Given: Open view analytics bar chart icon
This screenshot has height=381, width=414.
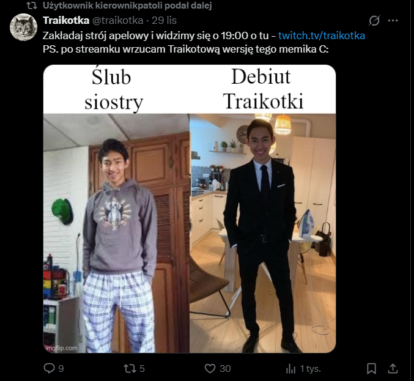Looking at the screenshot, I should coord(291,369).
